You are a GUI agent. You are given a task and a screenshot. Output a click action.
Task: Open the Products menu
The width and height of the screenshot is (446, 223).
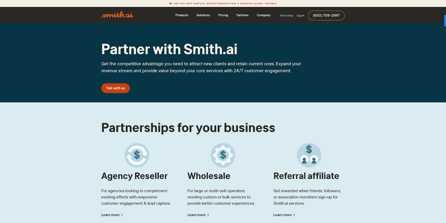point(182,15)
